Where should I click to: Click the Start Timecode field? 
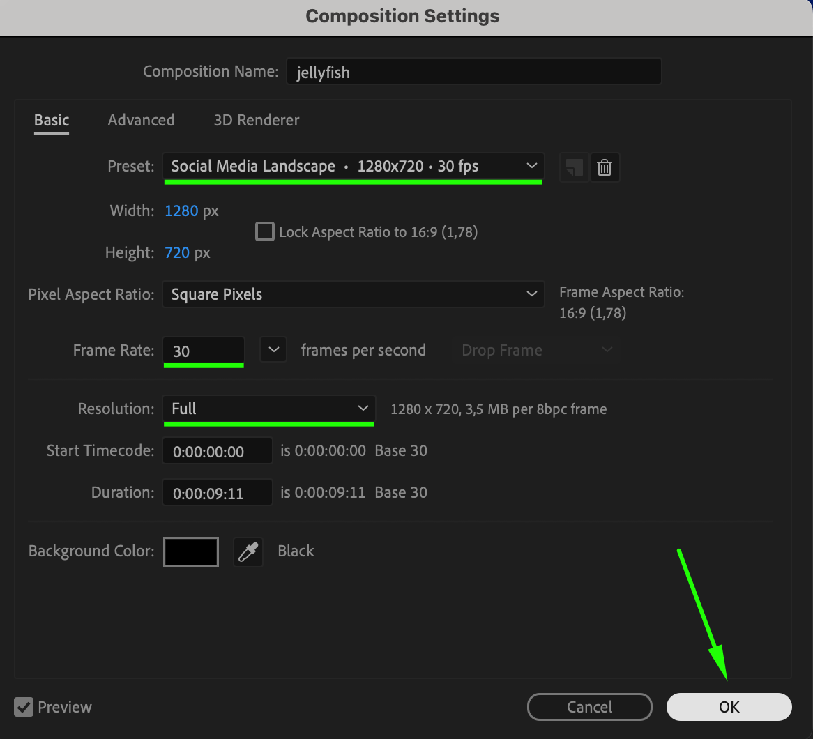click(217, 451)
